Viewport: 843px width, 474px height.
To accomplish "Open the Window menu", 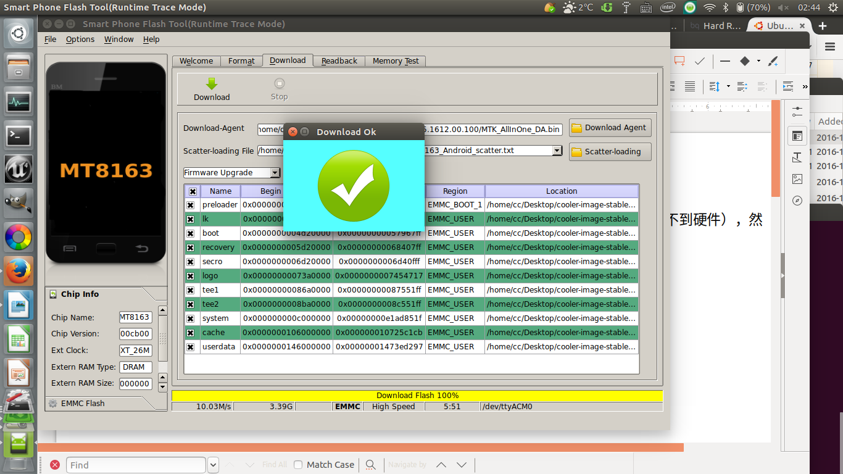I will pyautogui.click(x=119, y=39).
